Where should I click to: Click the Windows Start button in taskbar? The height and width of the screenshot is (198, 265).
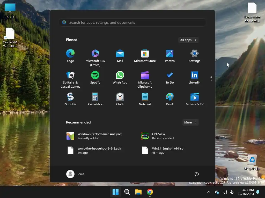[115, 192]
